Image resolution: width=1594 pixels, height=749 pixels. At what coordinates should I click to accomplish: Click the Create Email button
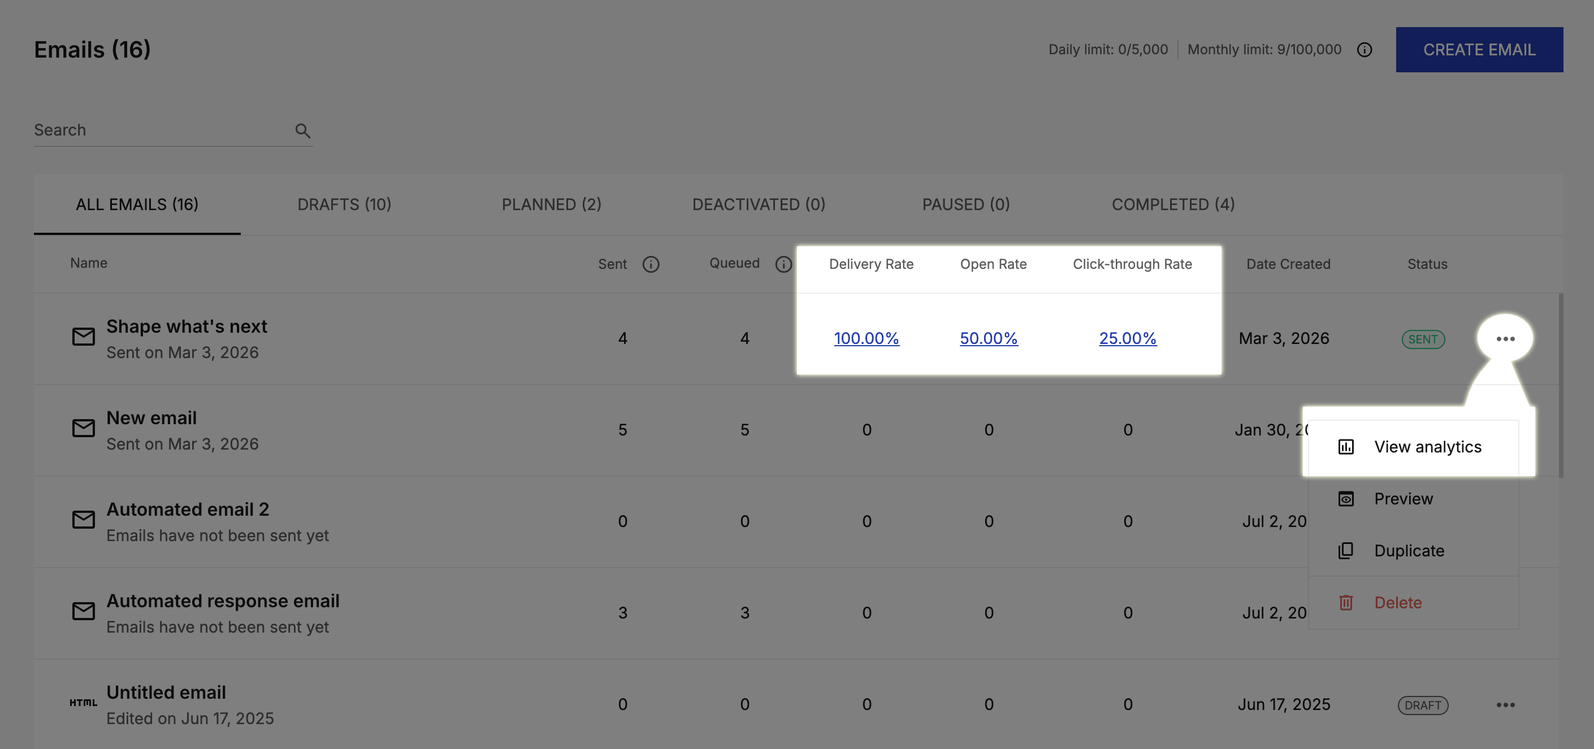click(1478, 50)
